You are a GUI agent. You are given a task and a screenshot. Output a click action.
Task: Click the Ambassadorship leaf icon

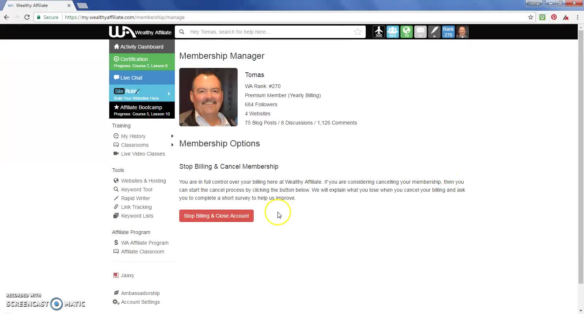tap(116, 293)
